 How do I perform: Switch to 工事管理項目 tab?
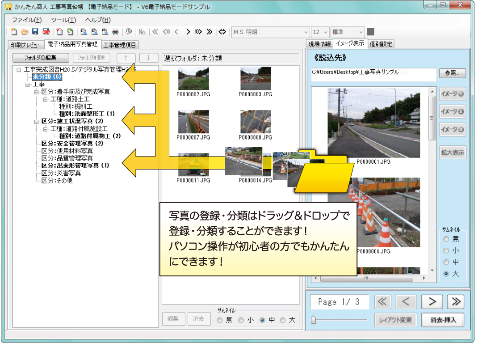120,45
